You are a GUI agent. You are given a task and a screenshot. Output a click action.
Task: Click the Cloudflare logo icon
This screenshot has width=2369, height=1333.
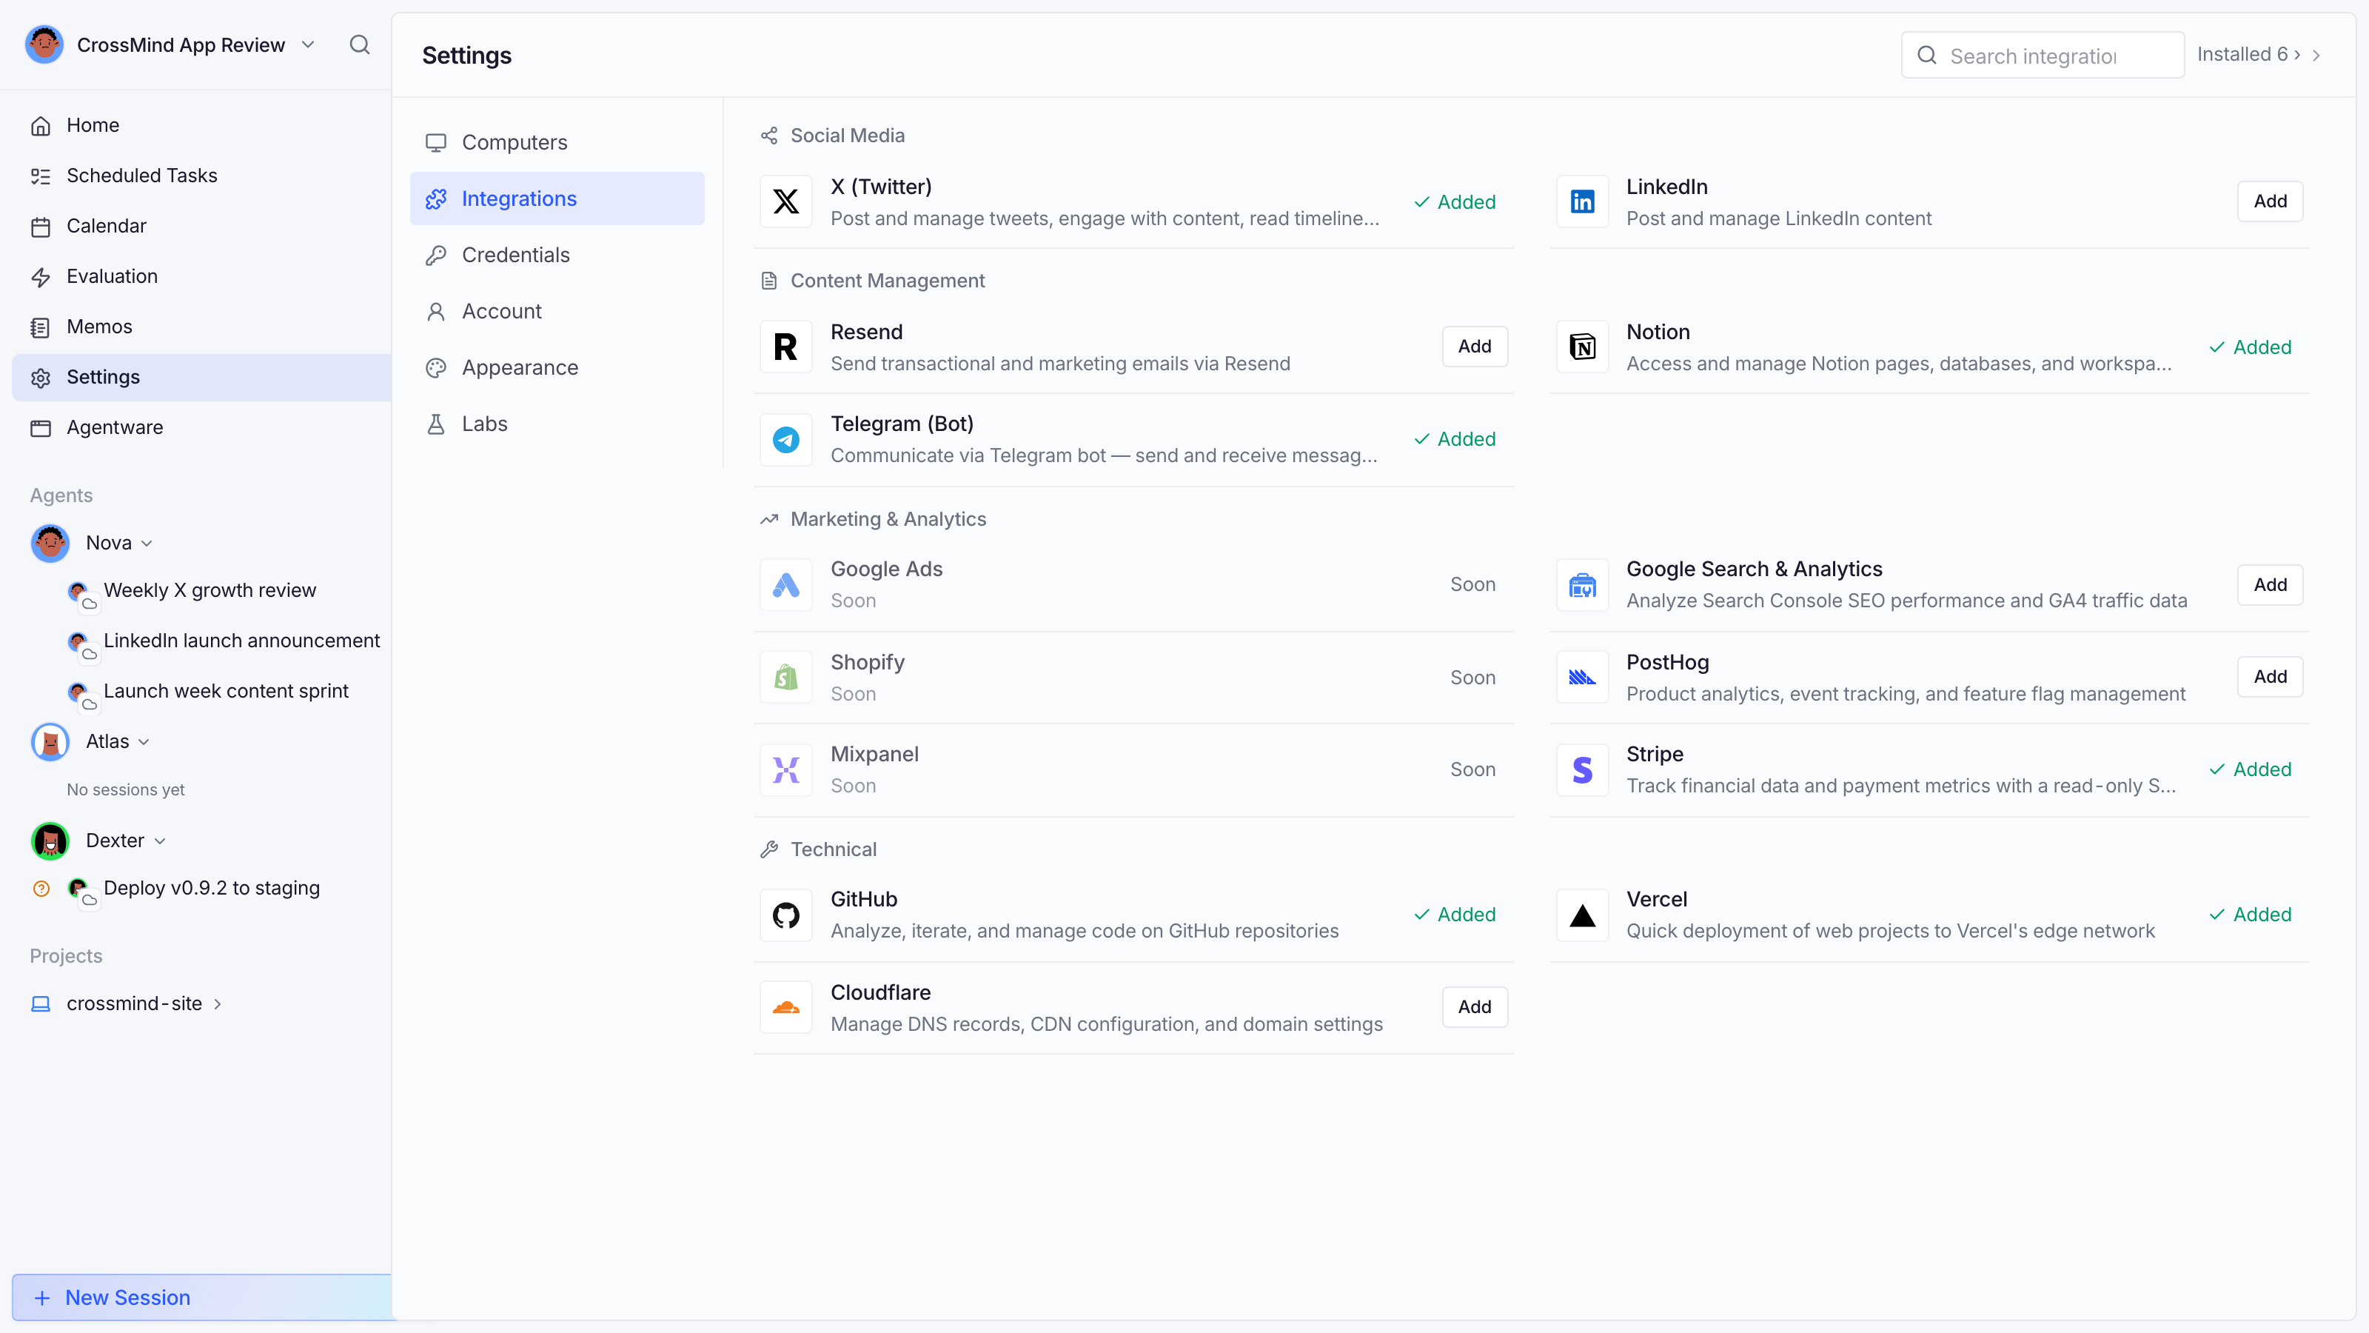tap(785, 1007)
